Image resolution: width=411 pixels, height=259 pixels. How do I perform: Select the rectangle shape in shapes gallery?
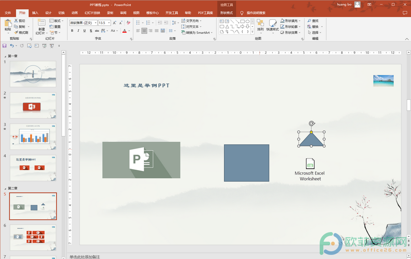click(x=242, y=21)
